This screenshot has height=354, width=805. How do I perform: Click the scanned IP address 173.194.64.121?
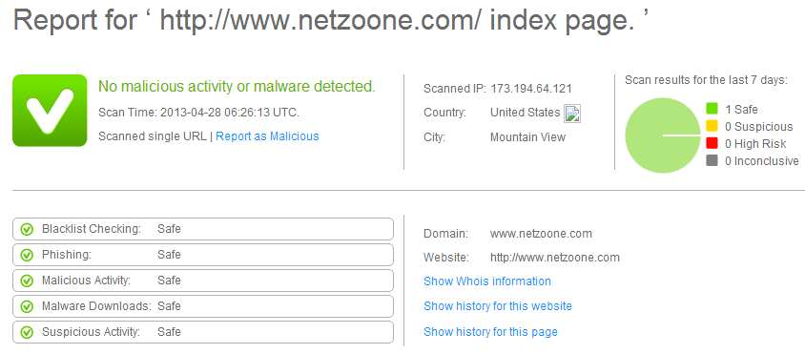point(531,89)
